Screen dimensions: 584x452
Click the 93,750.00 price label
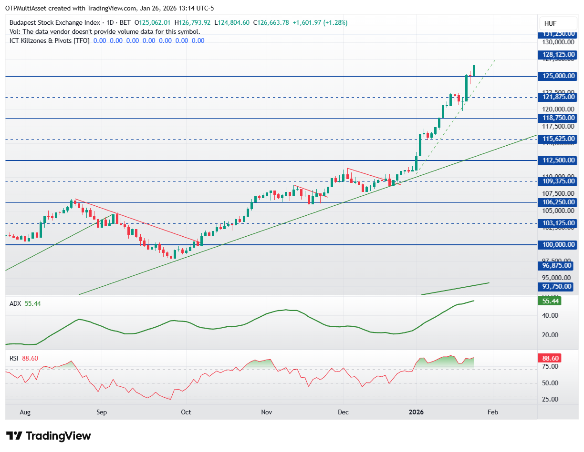(x=557, y=286)
